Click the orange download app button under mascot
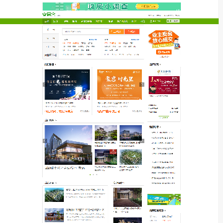 (x=164, y=52)
